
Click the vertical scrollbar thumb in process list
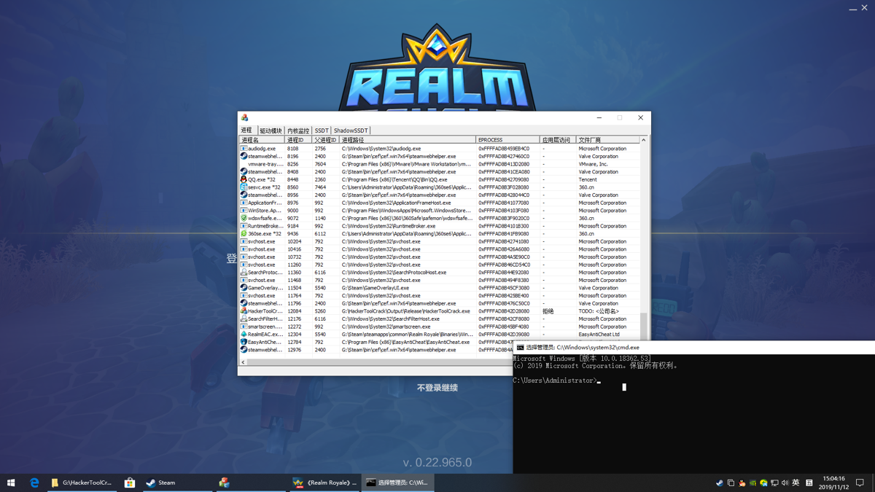pos(643,328)
